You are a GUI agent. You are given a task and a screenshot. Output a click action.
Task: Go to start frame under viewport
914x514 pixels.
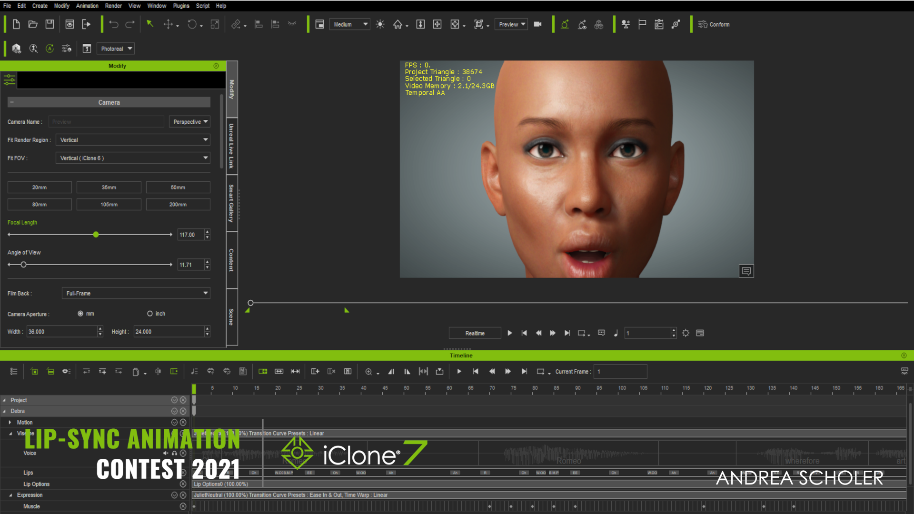point(524,333)
